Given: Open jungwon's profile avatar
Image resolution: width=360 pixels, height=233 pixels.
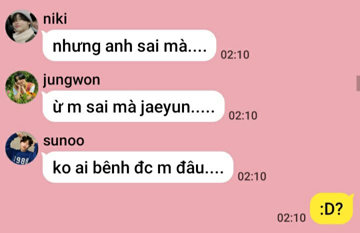Looking at the screenshot, I should (22, 87).
